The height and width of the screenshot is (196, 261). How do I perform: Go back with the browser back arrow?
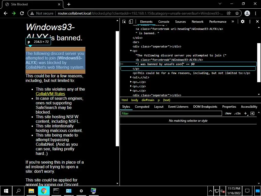point(6,13)
